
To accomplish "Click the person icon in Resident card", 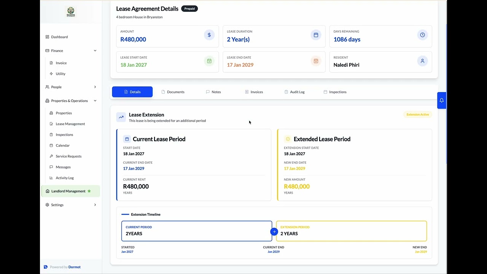I will (422, 61).
